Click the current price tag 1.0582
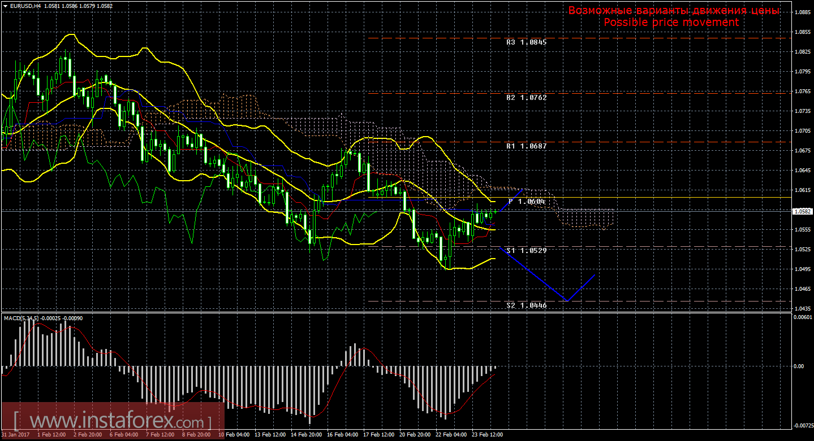 point(802,211)
